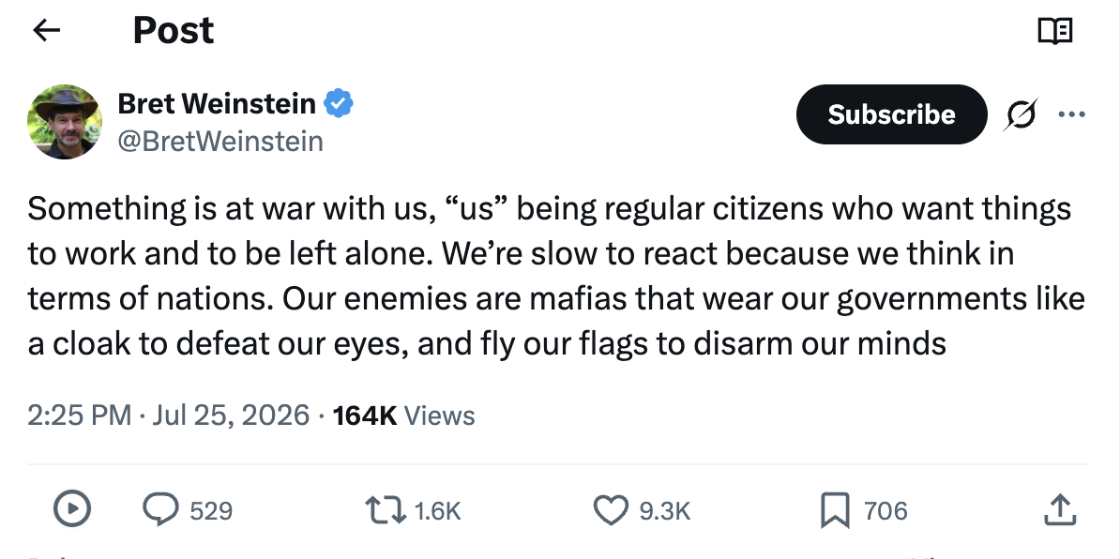Screen dimensions: 1120x559
Task: Open reader view book icon
Action: pyautogui.click(x=1054, y=31)
